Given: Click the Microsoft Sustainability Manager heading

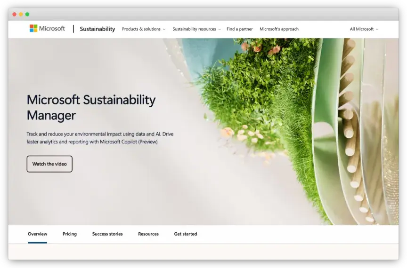Looking at the screenshot, I should click(91, 108).
